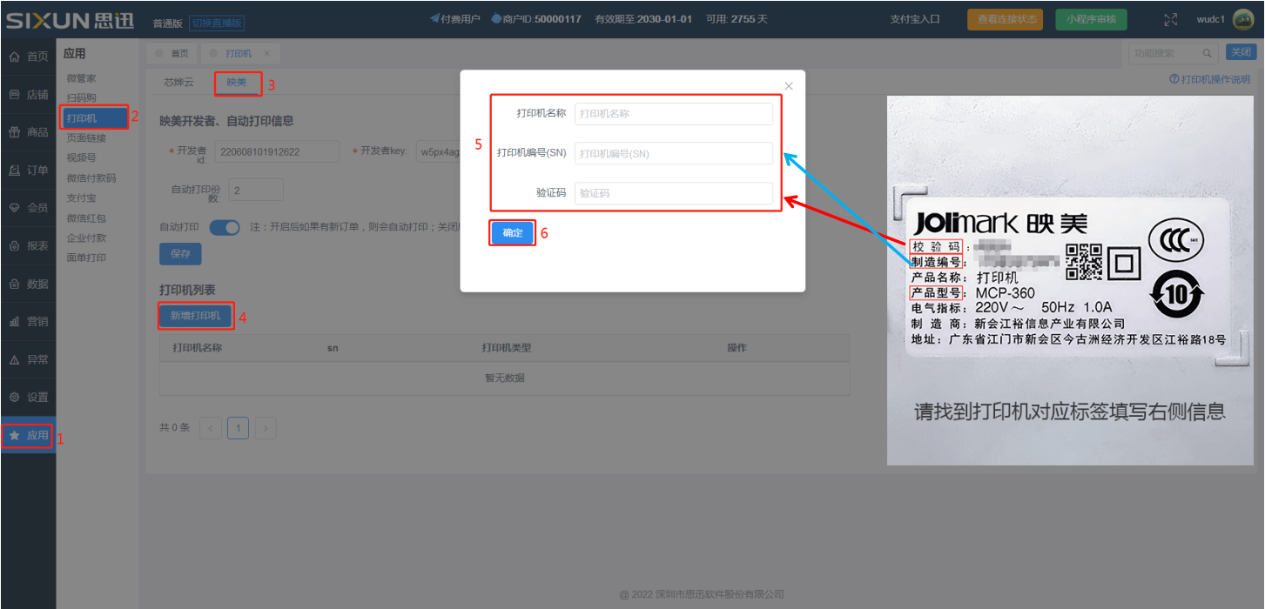
Task: Click the magnifier icon in 功能搜索 box
Action: click(x=1207, y=53)
